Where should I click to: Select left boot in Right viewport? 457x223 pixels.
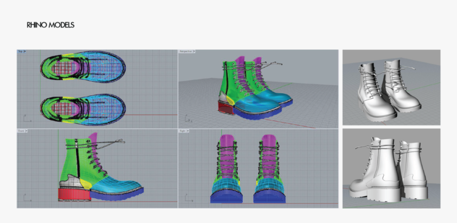[x=227, y=168]
